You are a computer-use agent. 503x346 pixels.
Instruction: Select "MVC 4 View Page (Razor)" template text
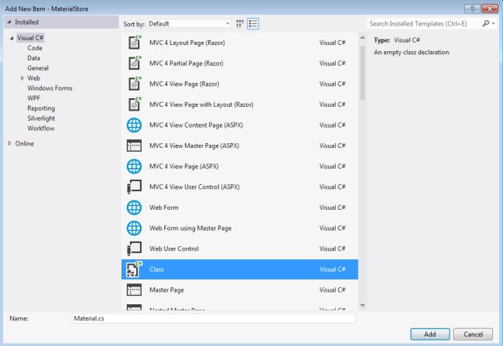point(184,84)
